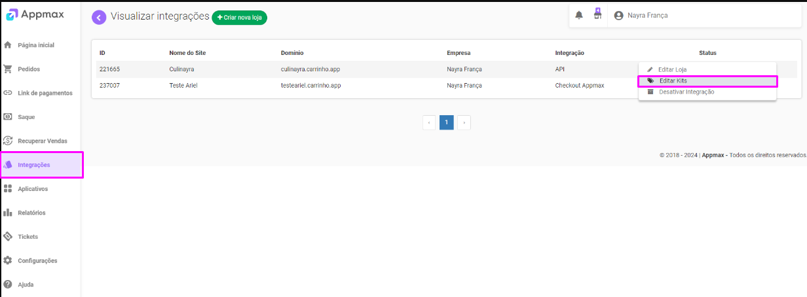Click the gear icon for Configurações
Viewport: 807px width, 297px height.
tap(8, 260)
